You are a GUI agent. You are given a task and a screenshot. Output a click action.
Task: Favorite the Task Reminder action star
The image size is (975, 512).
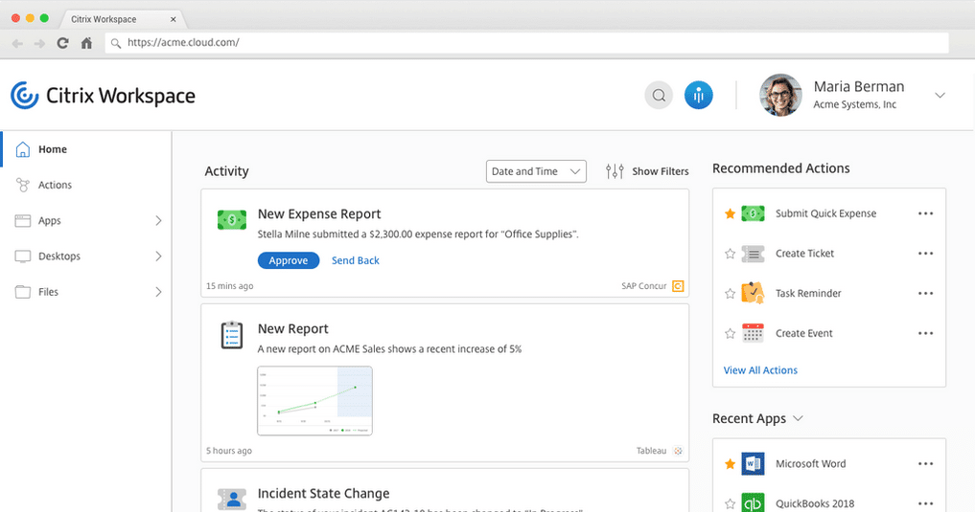730,294
